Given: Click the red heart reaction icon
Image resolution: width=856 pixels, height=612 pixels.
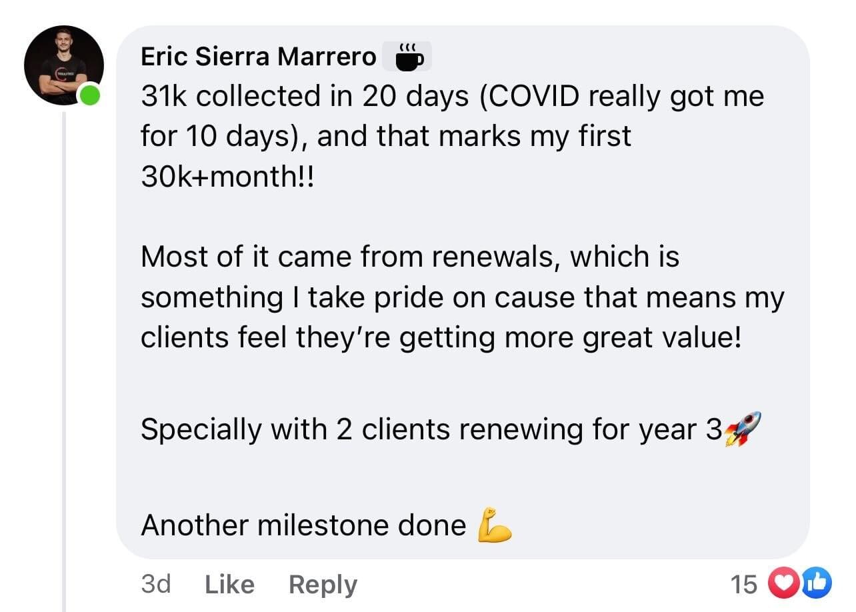Looking at the screenshot, I should (781, 584).
